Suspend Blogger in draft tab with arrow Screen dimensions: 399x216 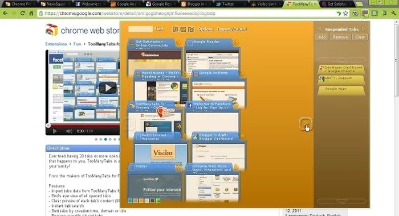click(242, 136)
